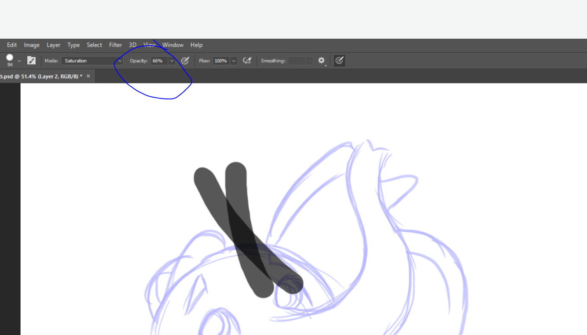Image resolution: width=587 pixels, height=335 pixels.
Task: Open the Layer menu
Action: (54, 45)
